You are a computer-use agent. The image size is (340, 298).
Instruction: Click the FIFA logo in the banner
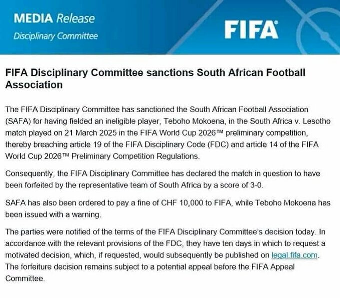point(251,30)
